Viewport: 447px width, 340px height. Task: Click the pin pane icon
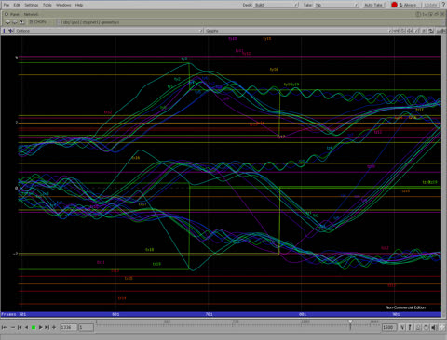[x=21, y=22]
